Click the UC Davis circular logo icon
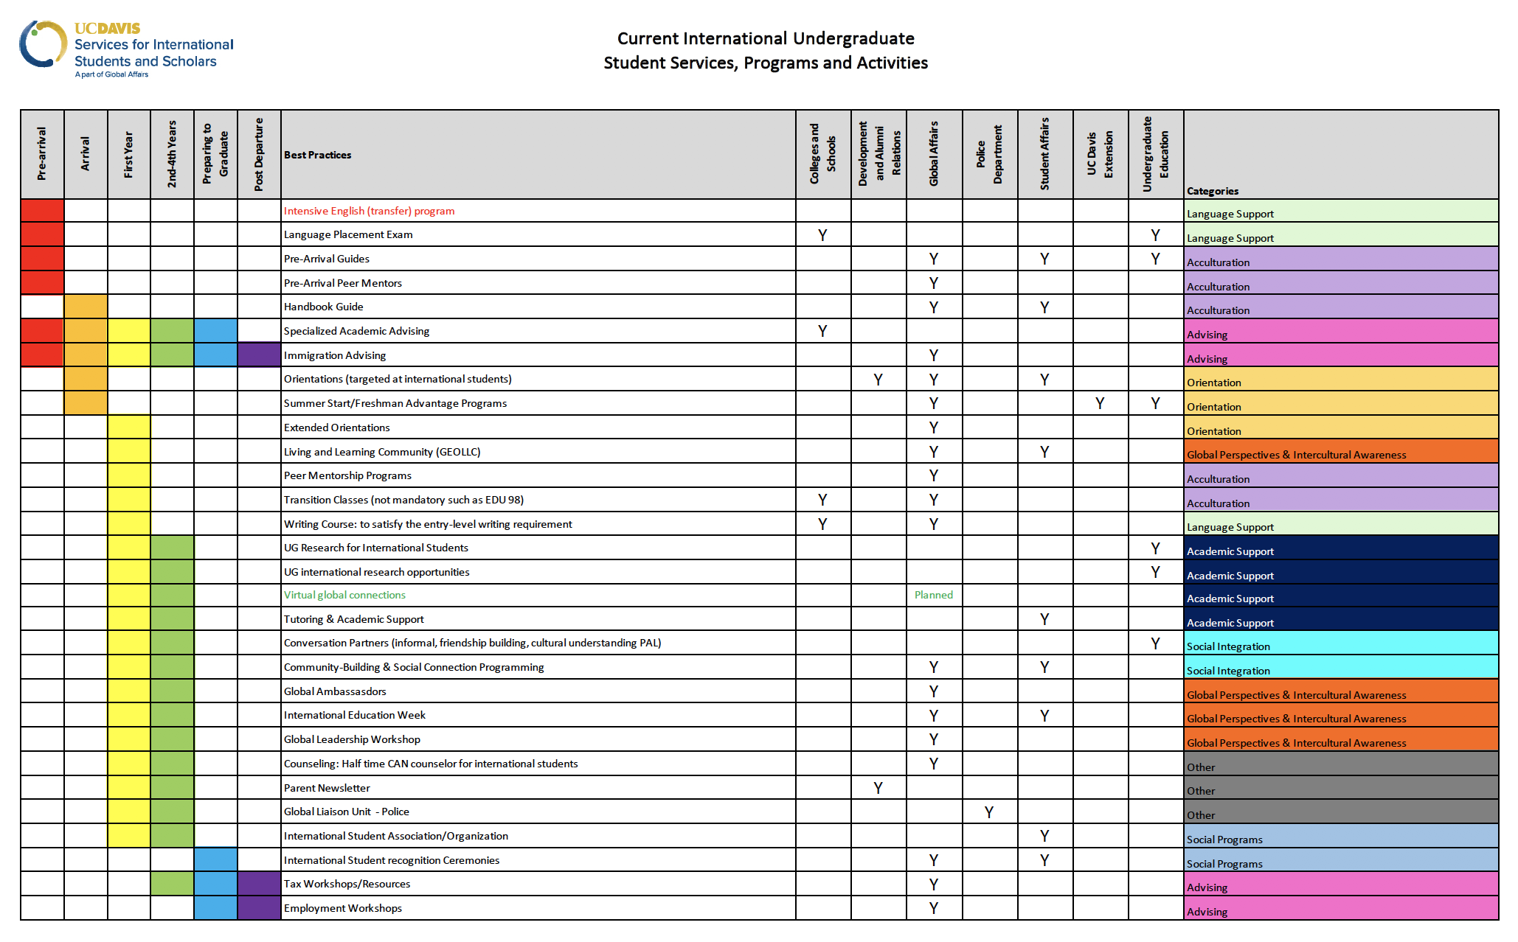 click(44, 44)
